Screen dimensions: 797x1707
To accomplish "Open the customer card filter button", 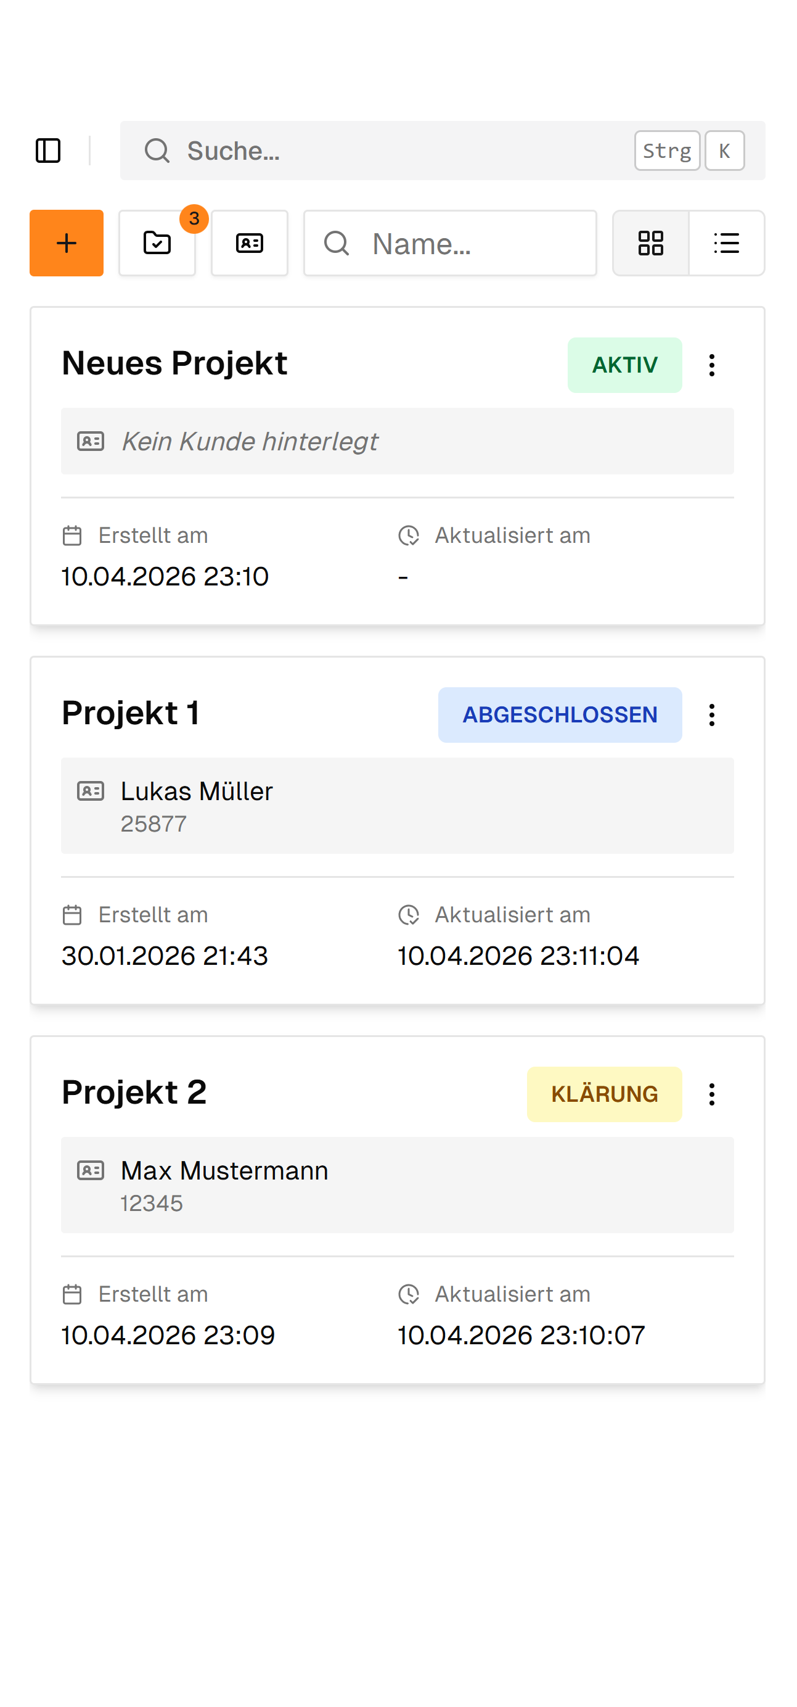I will click(x=250, y=243).
